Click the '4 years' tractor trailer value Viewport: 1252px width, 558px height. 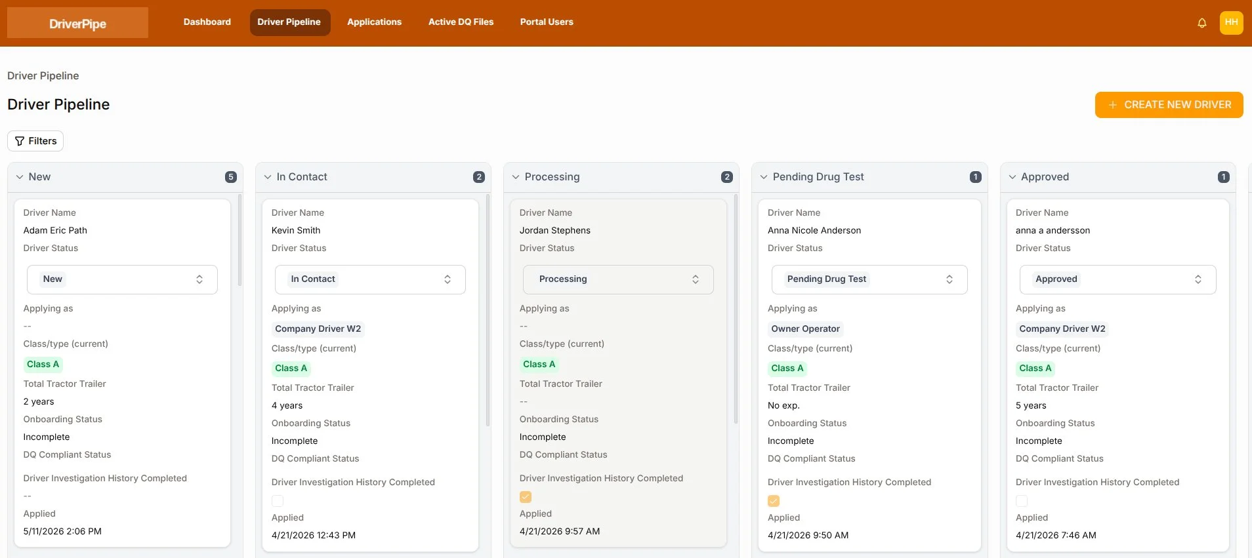287,406
